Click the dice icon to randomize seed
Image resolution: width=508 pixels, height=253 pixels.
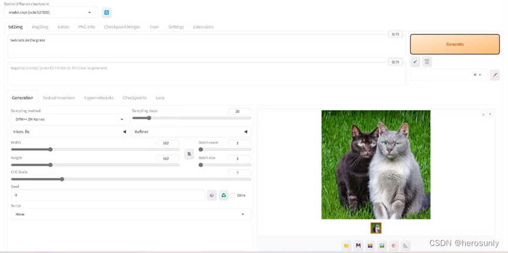tap(212, 195)
